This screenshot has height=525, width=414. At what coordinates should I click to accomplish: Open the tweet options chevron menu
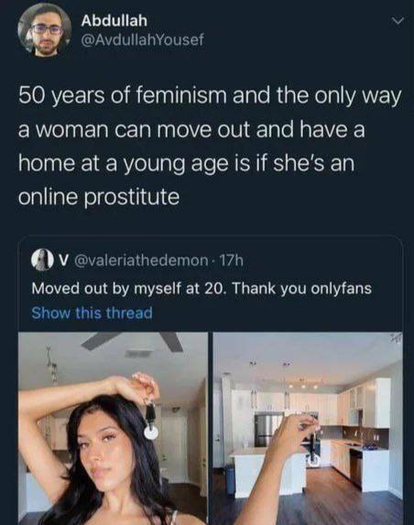pos(397,21)
